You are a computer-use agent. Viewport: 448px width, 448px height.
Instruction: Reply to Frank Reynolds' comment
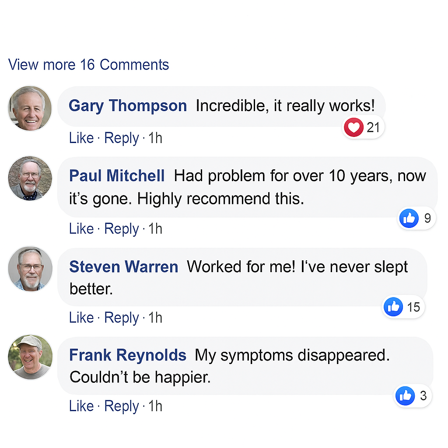(x=122, y=406)
